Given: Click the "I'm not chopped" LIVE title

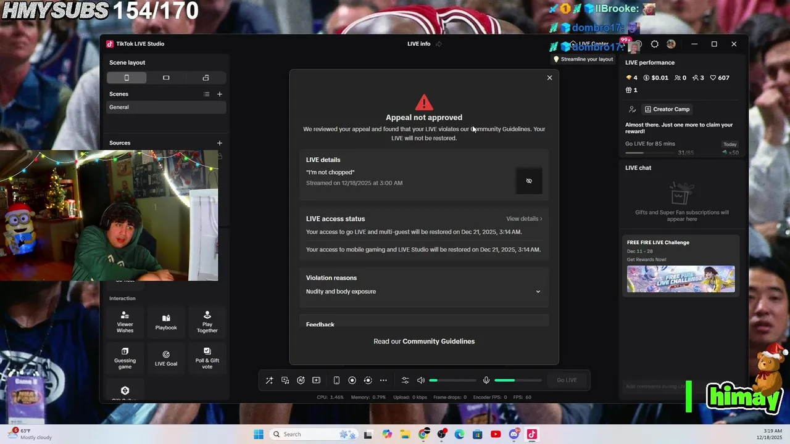Looking at the screenshot, I should coord(330,173).
